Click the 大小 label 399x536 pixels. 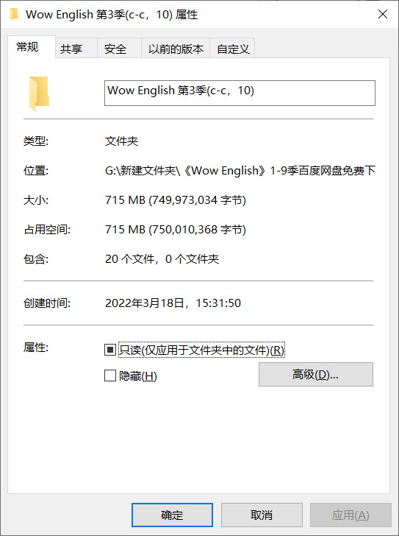(36, 200)
